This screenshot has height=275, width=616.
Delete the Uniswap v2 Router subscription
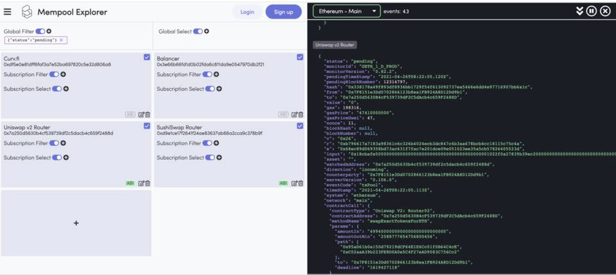(148, 183)
